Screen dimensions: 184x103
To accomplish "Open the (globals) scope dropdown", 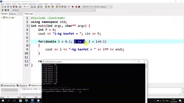I will [32, 10].
